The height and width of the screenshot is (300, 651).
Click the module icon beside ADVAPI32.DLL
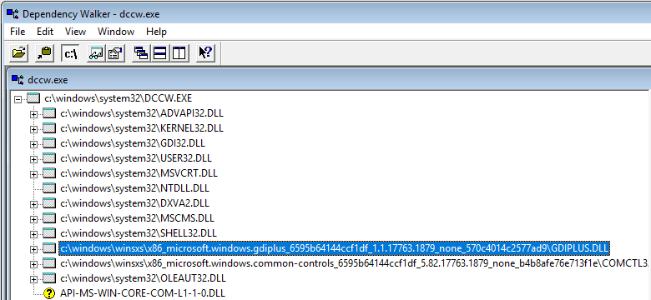coord(49,113)
